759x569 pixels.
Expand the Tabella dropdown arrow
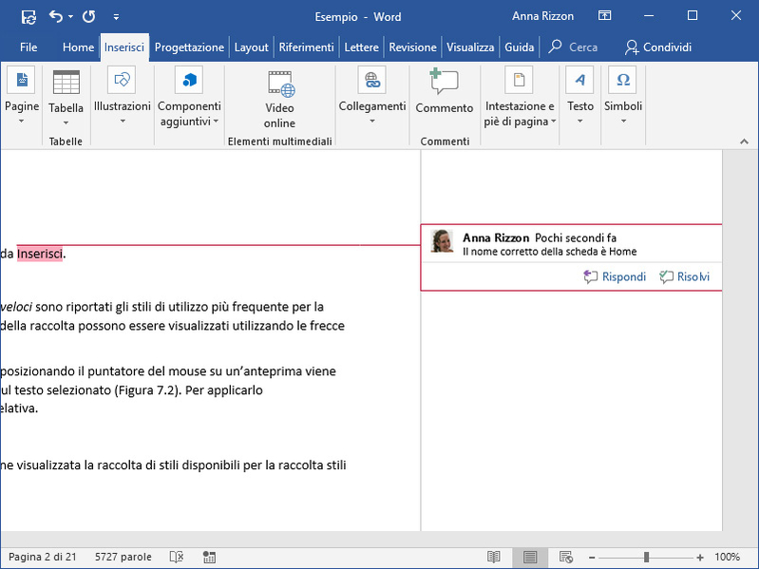(66, 123)
